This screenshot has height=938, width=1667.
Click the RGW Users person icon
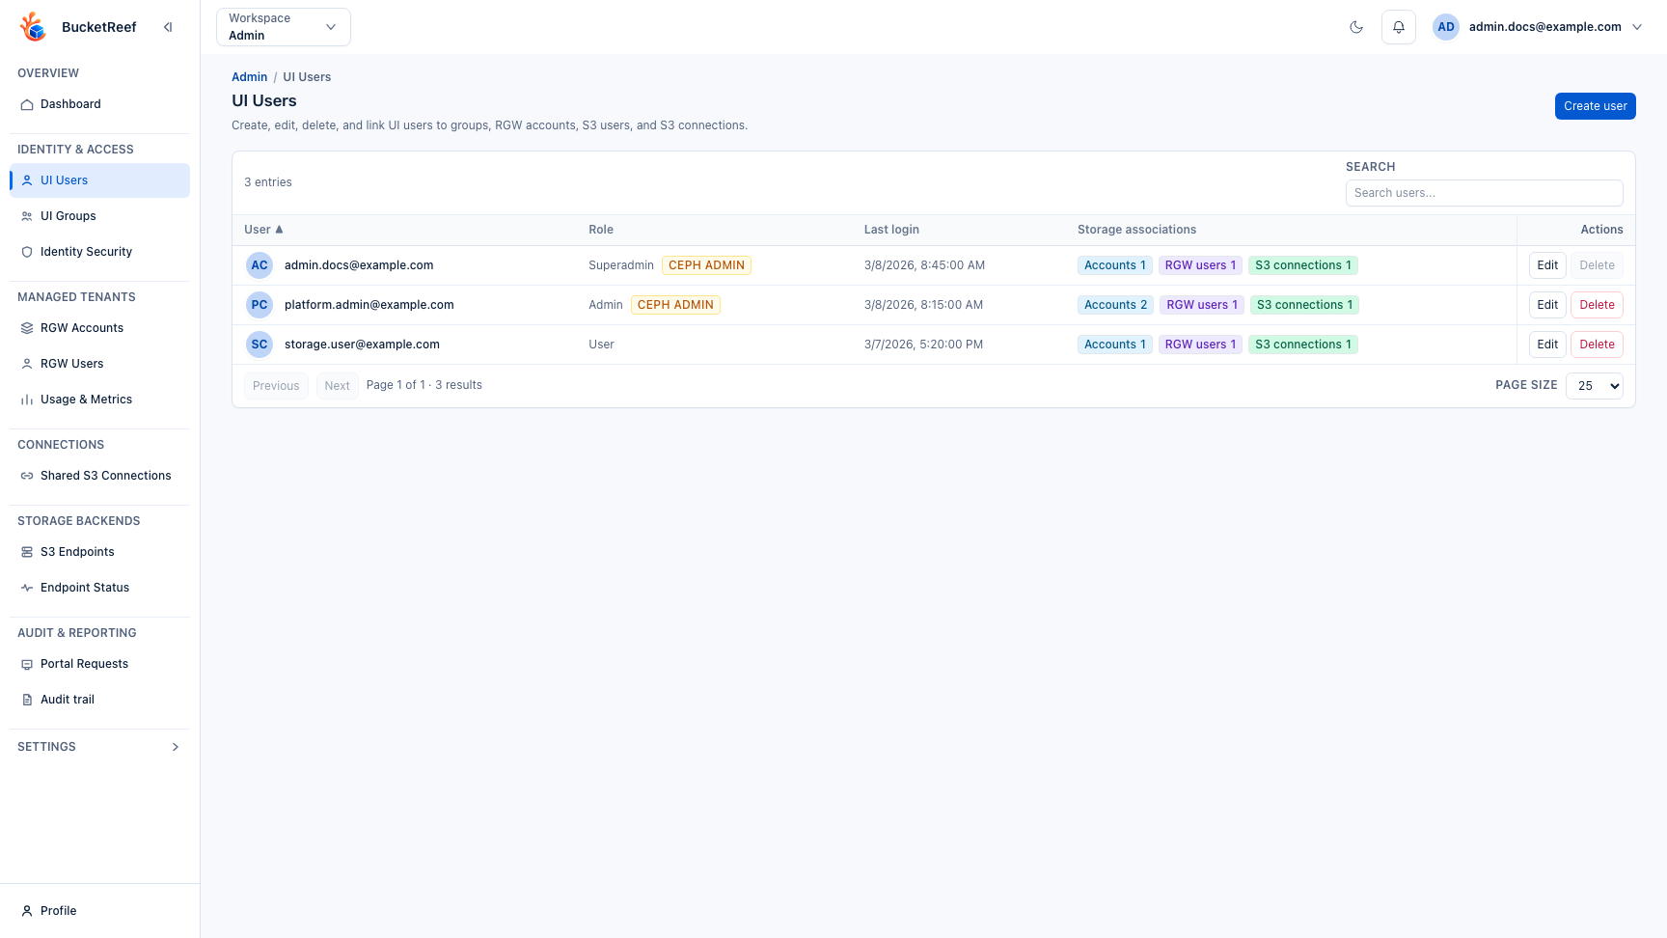(x=27, y=364)
